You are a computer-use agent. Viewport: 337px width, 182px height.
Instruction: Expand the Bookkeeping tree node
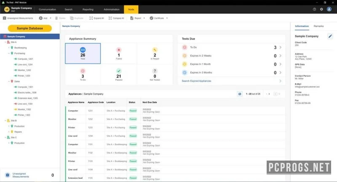9,48
